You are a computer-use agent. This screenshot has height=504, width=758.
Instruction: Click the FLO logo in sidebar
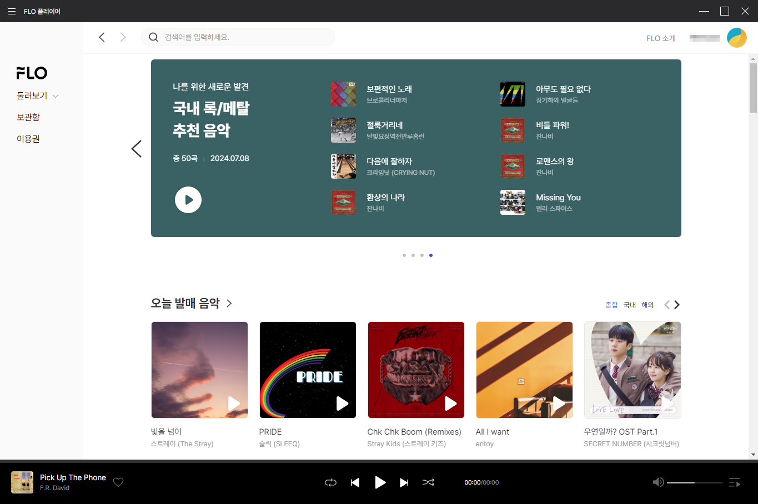[32, 73]
